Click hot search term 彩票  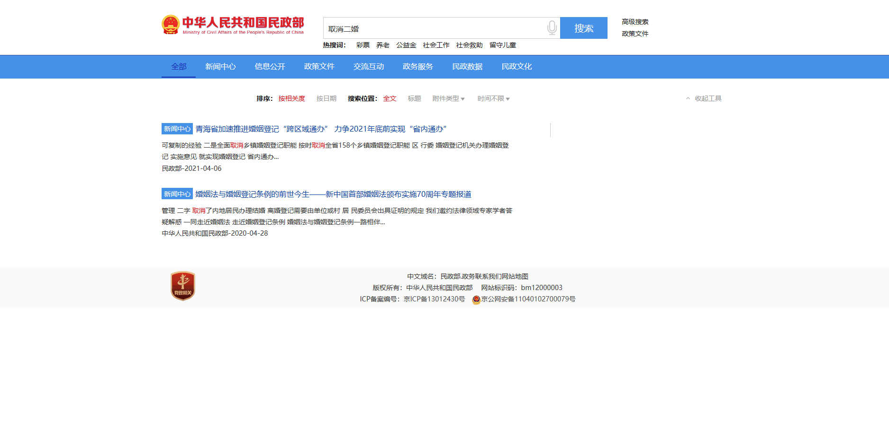coord(363,45)
